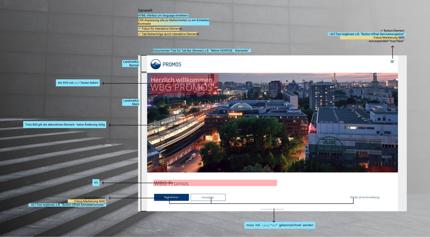Screen dimensions: 430x237
Task: Select the "Landmarks: Banner" label
Action: pos(131,64)
